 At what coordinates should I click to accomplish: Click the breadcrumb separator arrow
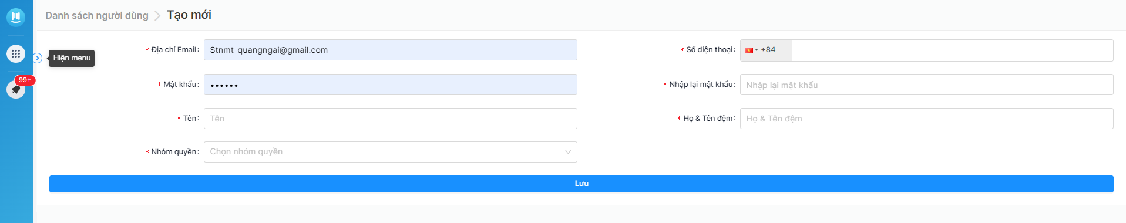click(x=157, y=16)
